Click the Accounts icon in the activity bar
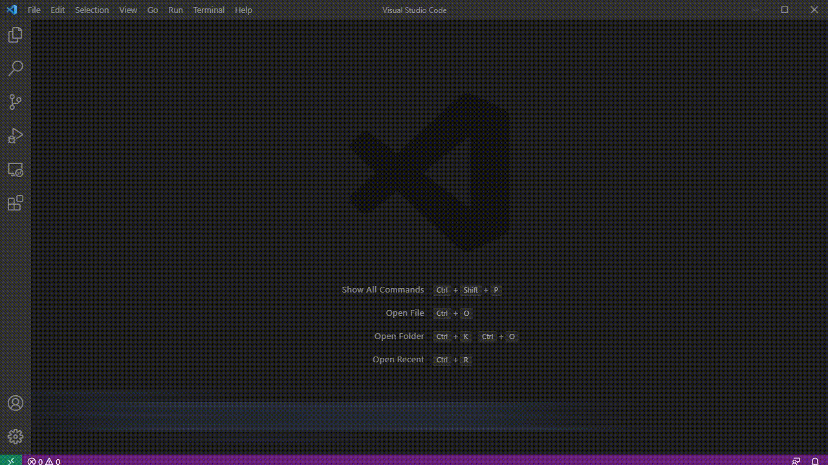The image size is (828, 465). (14, 403)
